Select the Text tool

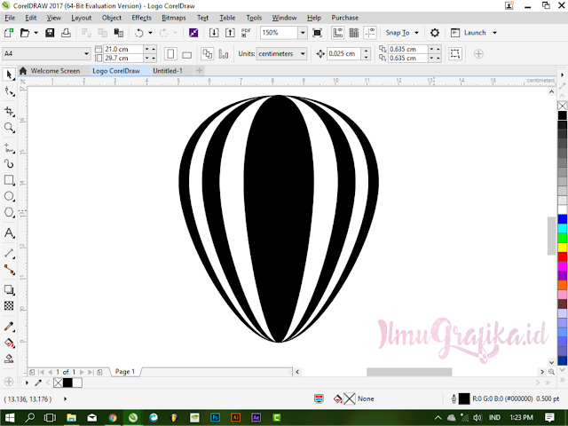coord(9,233)
